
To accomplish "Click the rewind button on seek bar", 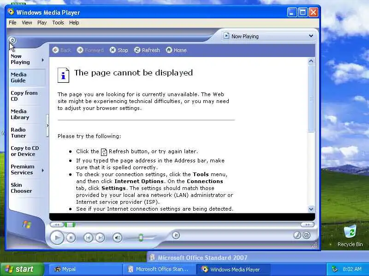I will pyautogui.click(x=57, y=225).
